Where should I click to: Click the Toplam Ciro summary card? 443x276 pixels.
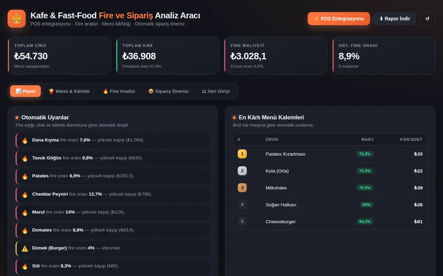tap(59, 56)
